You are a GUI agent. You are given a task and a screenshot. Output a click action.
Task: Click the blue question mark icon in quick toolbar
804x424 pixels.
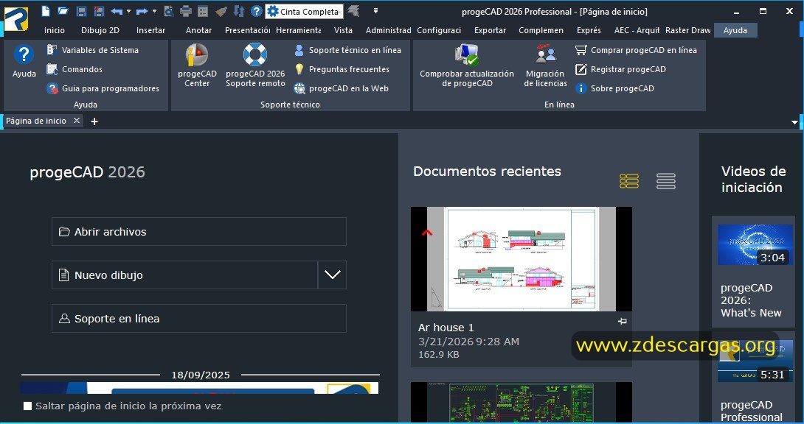point(257,11)
